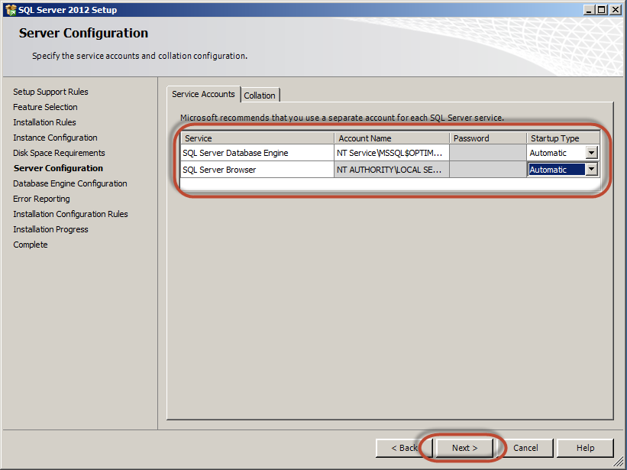Click the Password column header
This screenshot has height=470, width=627.
point(487,138)
